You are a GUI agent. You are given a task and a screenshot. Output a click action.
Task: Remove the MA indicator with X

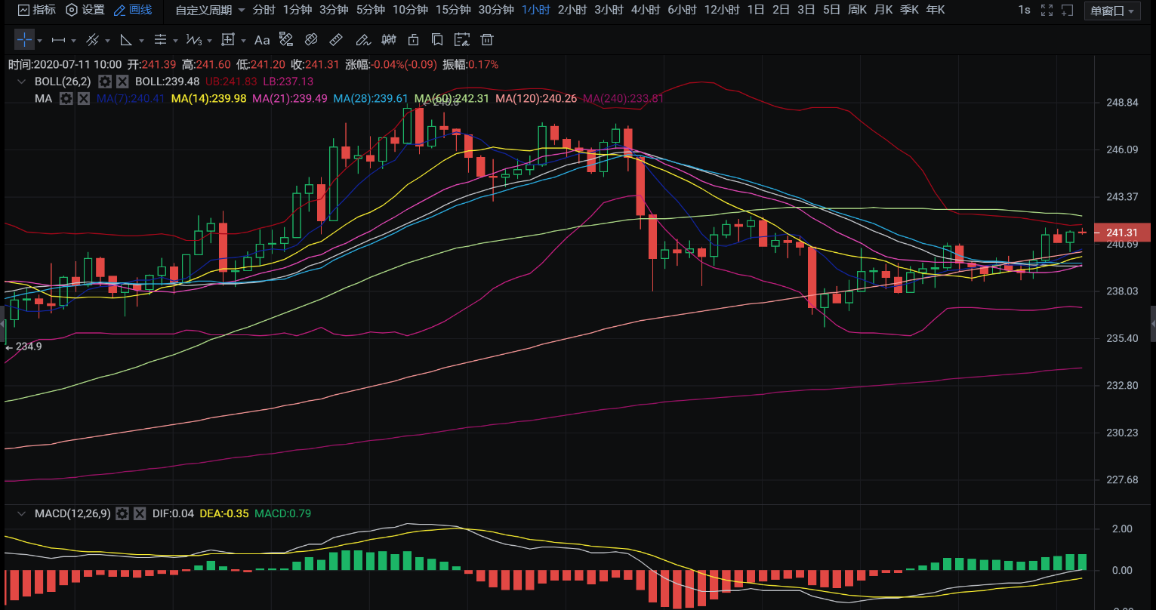pos(84,98)
